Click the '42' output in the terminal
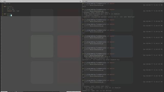Image resolution: width=164 pixels, height=92 pixels. [83, 77]
